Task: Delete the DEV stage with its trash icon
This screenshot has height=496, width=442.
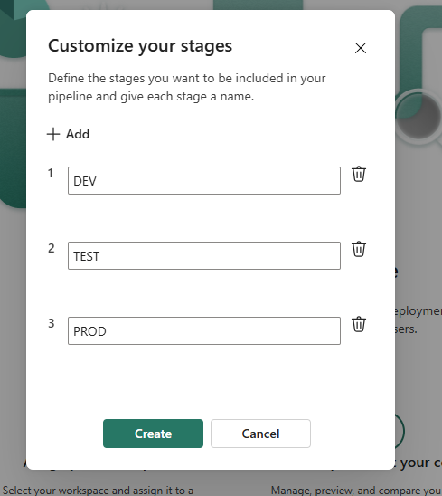Action: (359, 174)
